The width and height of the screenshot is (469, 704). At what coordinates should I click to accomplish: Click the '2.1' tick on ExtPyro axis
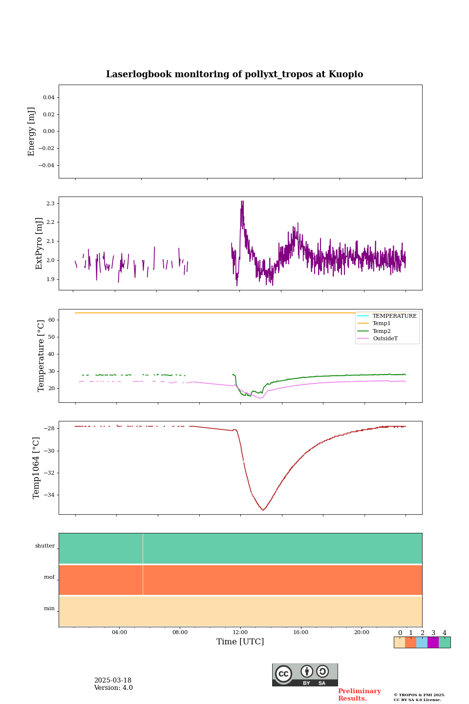pos(51,242)
